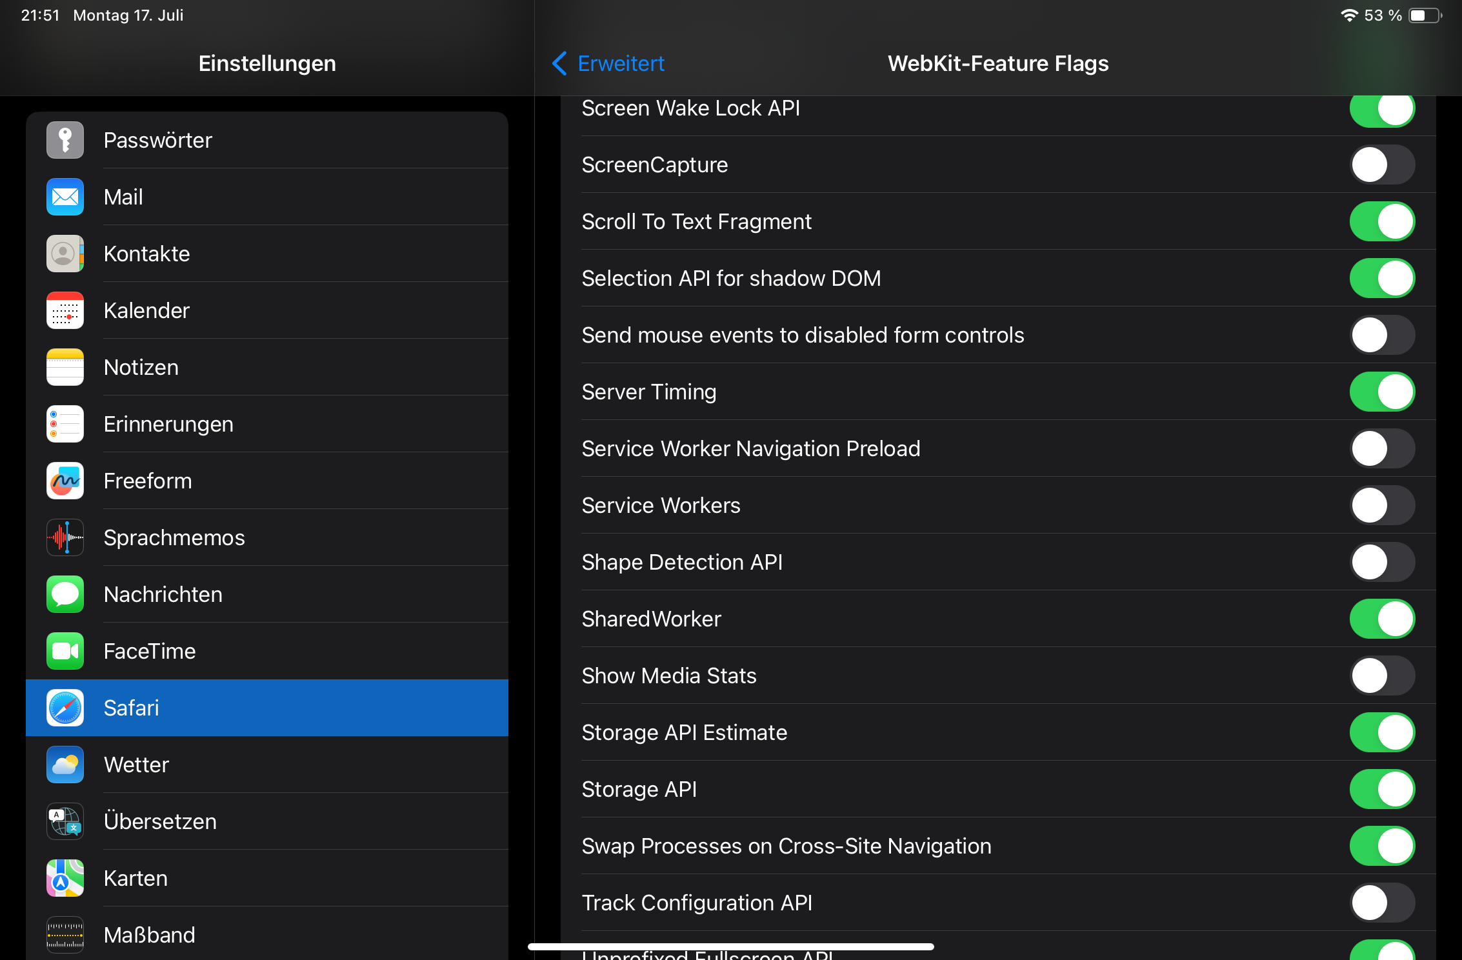Tap the Wetter cloud icon
Viewport: 1462px width, 960px height.
[65, 765]
